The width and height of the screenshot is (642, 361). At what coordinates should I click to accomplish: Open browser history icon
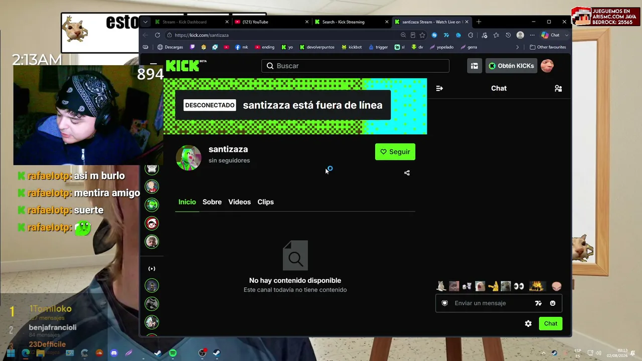tap(508, 35)
